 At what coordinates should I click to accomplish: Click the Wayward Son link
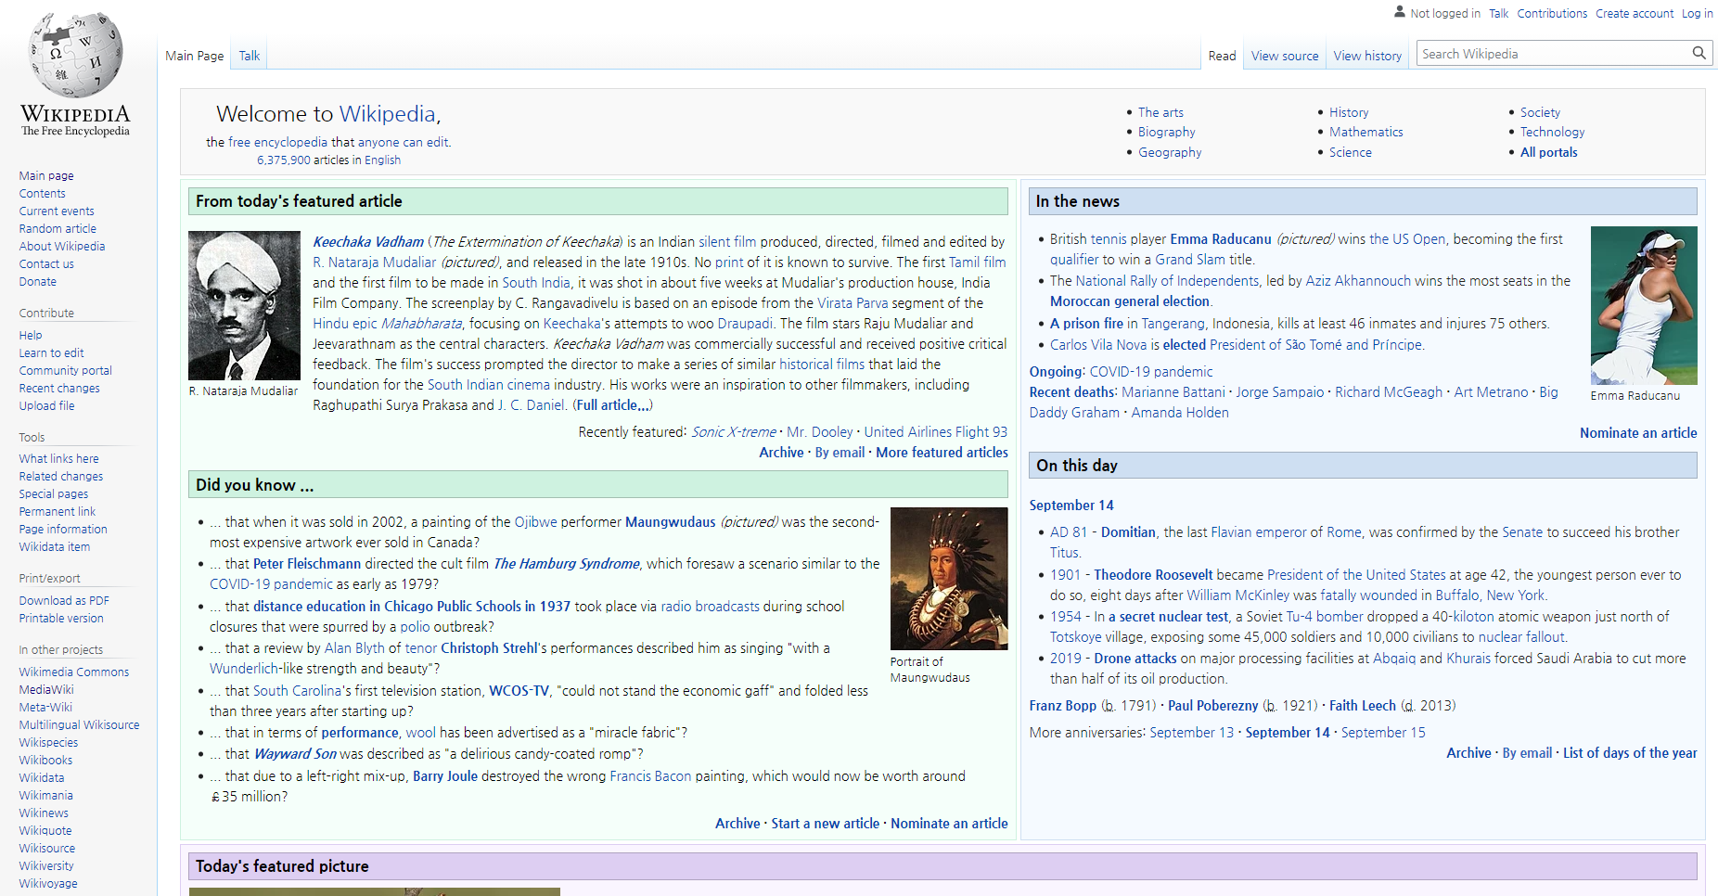point(295,753)
